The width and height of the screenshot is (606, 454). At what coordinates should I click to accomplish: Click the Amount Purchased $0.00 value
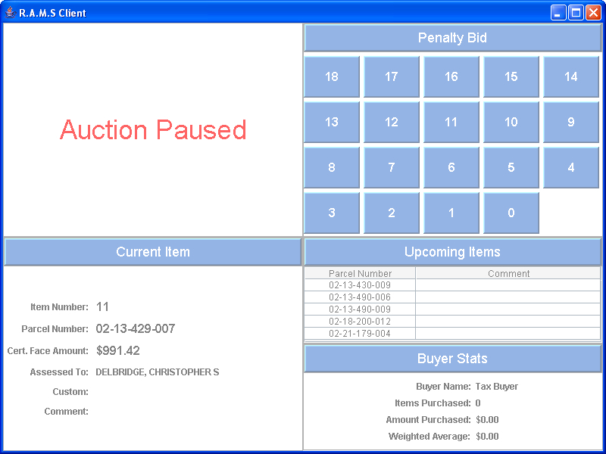coord(487,420)
